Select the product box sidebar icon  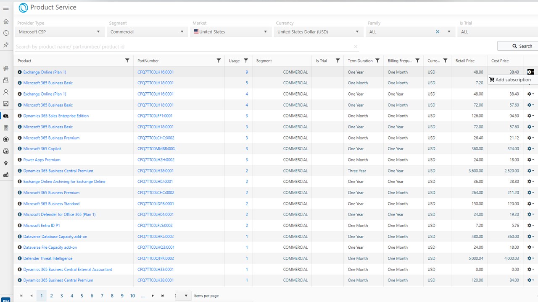coord(6,116)
